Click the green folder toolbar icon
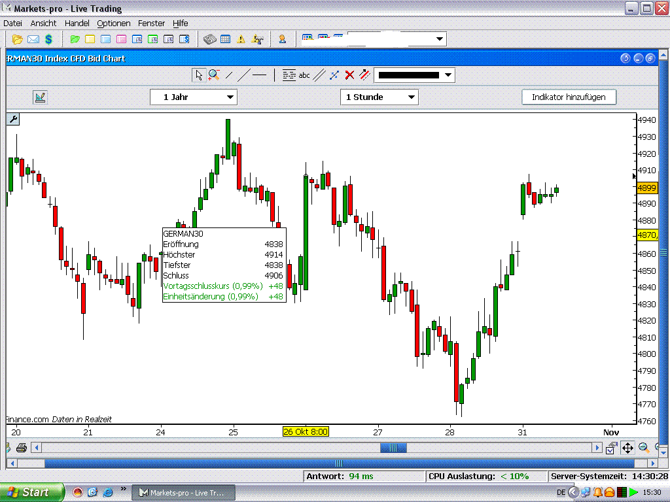This screenshot has height=502, width=670. click(75, 39)
